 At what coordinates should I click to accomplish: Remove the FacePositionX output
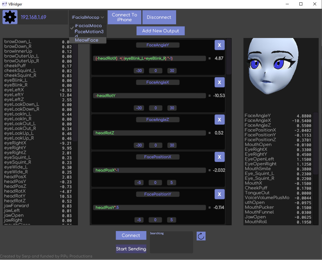[x=220, y=157]
